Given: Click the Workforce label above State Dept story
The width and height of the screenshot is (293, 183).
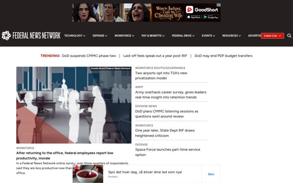Looking at the screenshot, I should [144, 126].
